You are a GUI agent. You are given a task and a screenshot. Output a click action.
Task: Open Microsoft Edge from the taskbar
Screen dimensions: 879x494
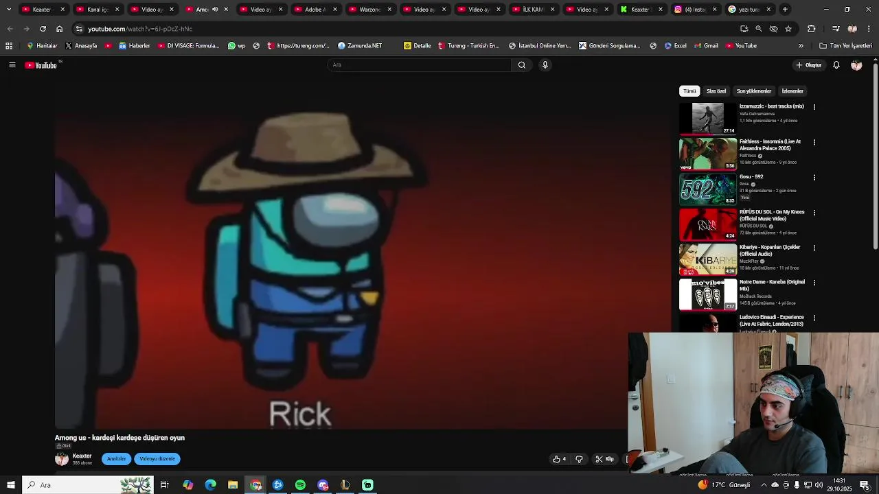(x=210, y=485)
